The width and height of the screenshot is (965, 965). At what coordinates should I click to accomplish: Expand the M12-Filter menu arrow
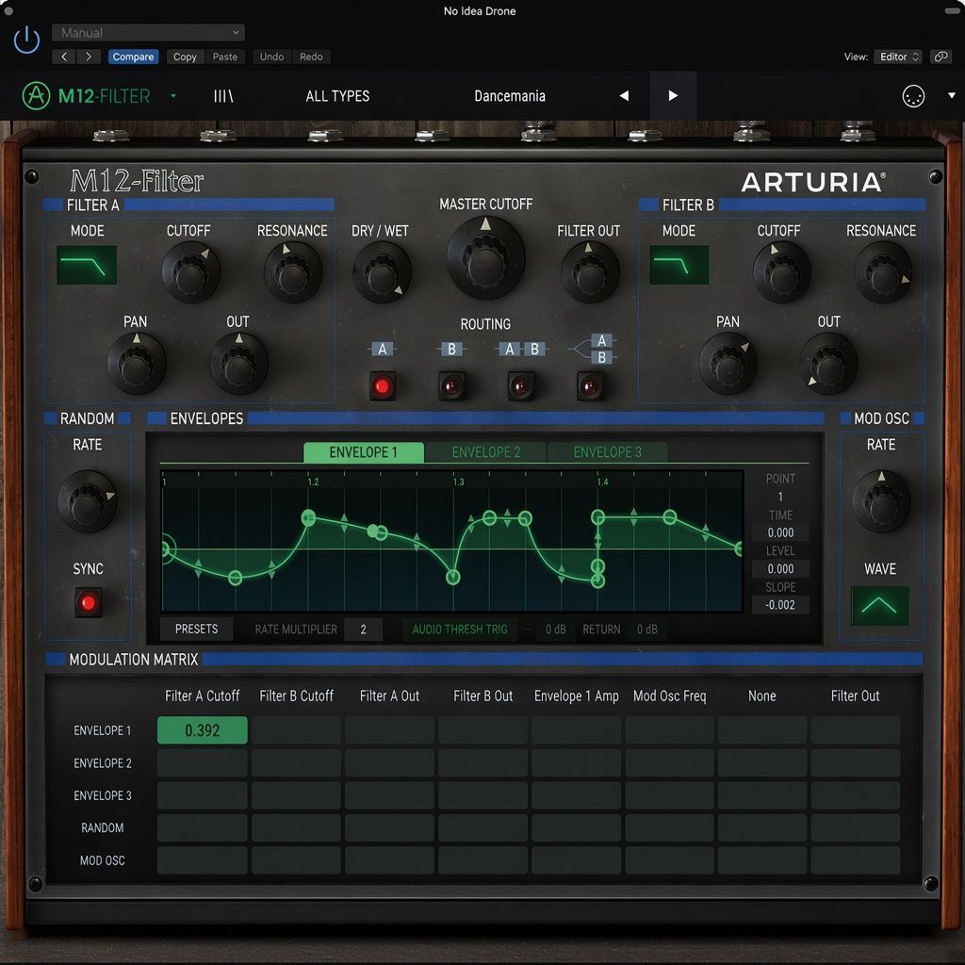[173, 96]
